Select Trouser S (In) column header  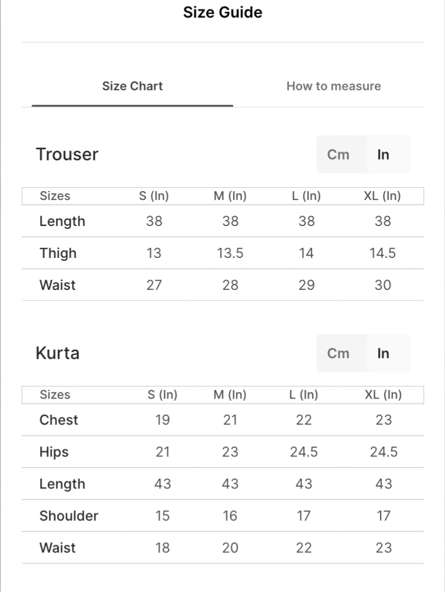(x=154, y=196)
